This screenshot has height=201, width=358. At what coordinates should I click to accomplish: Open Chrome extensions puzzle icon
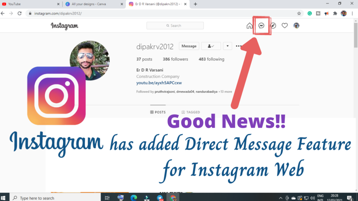click(335, 14)
